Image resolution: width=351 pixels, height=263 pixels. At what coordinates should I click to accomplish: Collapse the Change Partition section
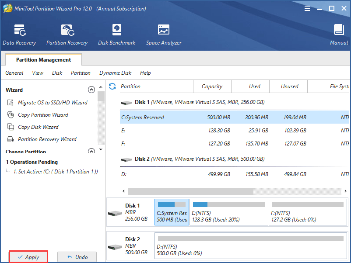click(x=91, y=152)
